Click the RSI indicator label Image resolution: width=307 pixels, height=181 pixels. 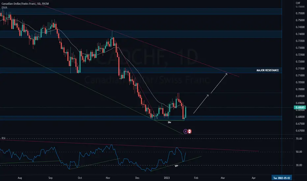tap(3, 138)
